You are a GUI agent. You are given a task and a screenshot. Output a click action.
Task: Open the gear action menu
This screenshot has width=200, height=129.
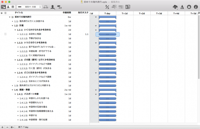point(12,127)
